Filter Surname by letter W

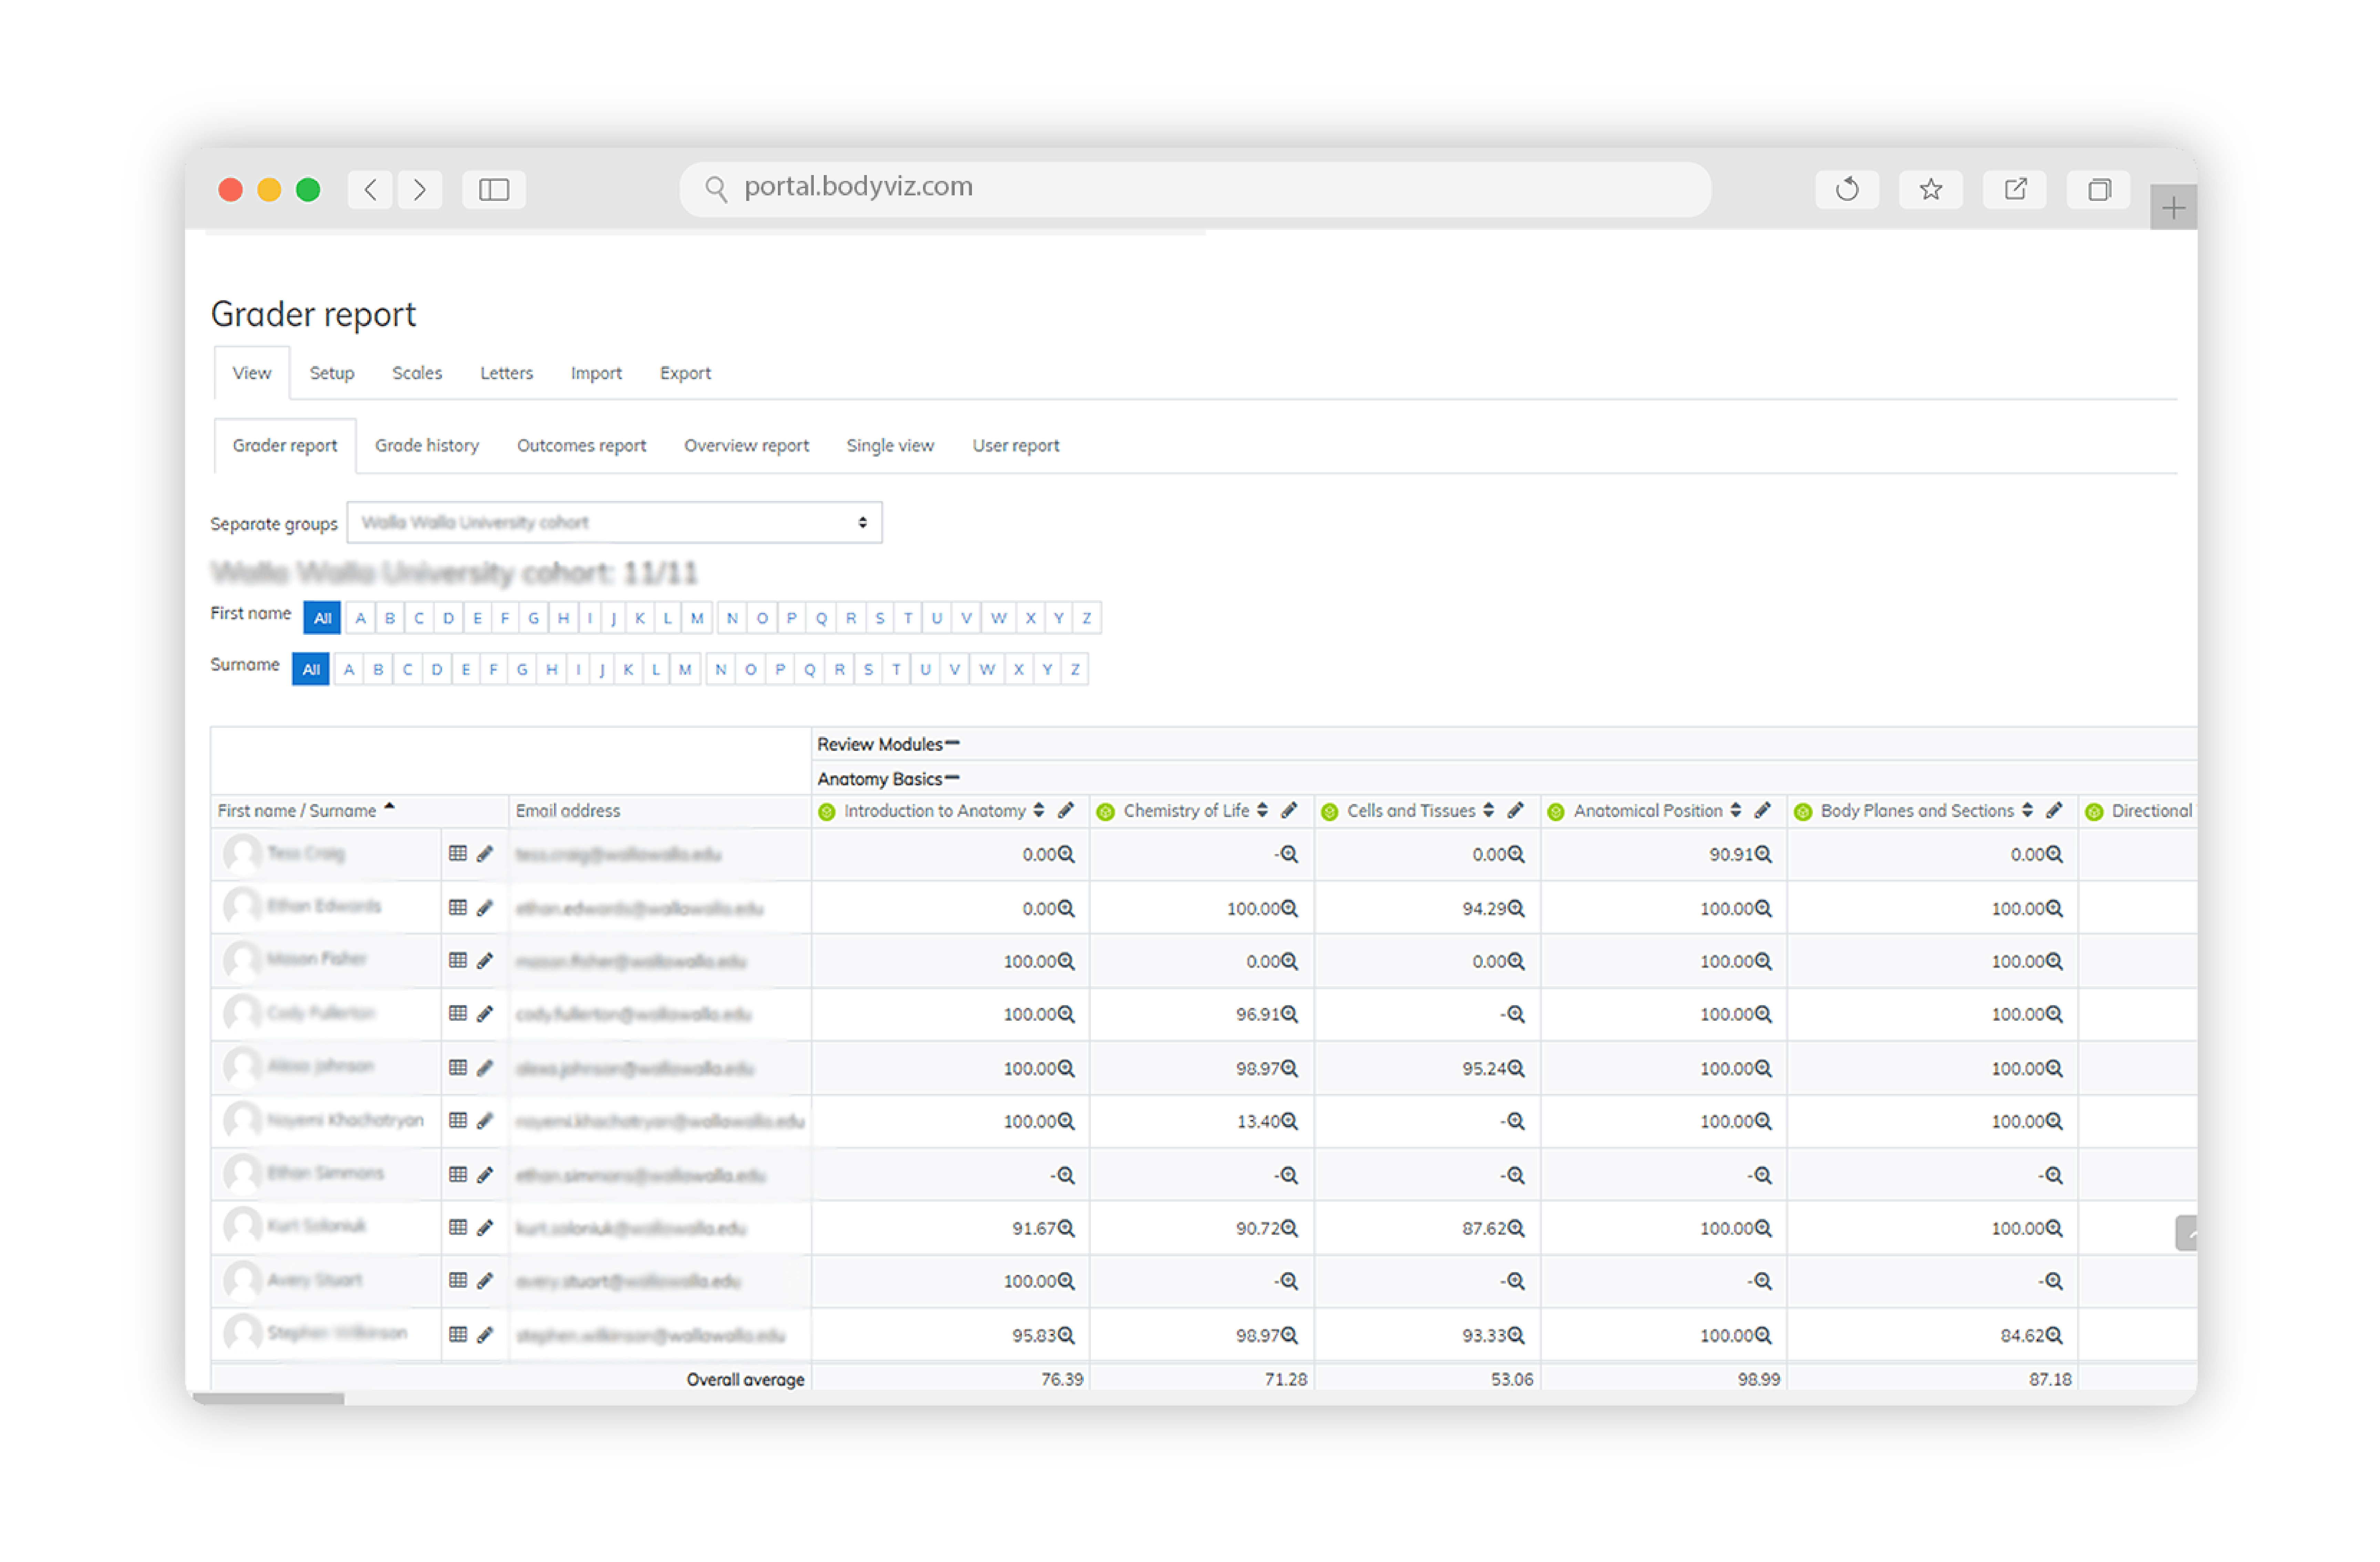[x=987, y=669]
